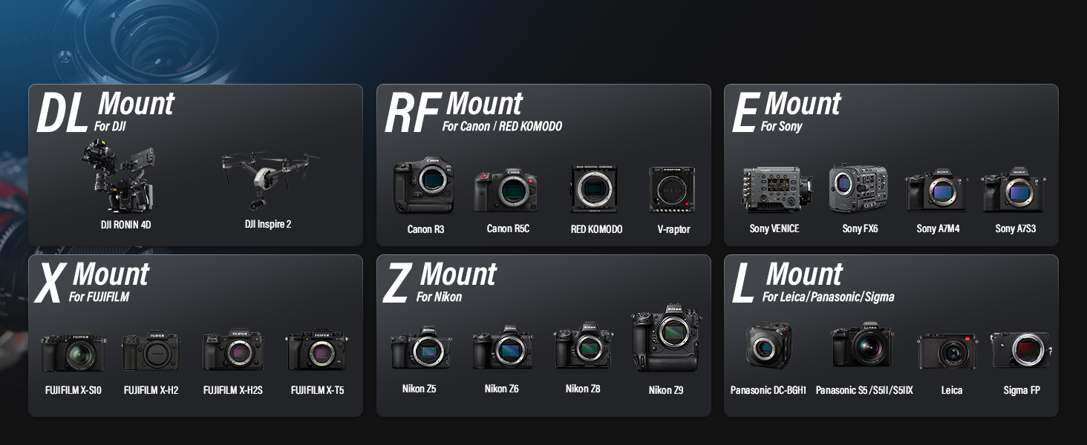Screen dimensions: 1087x445
Task: Click the "For Leica/Panasonic/Sigma" subtitle
Action: pos(828,297)
